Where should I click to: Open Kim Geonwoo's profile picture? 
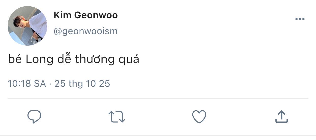[x=27, y=26]
